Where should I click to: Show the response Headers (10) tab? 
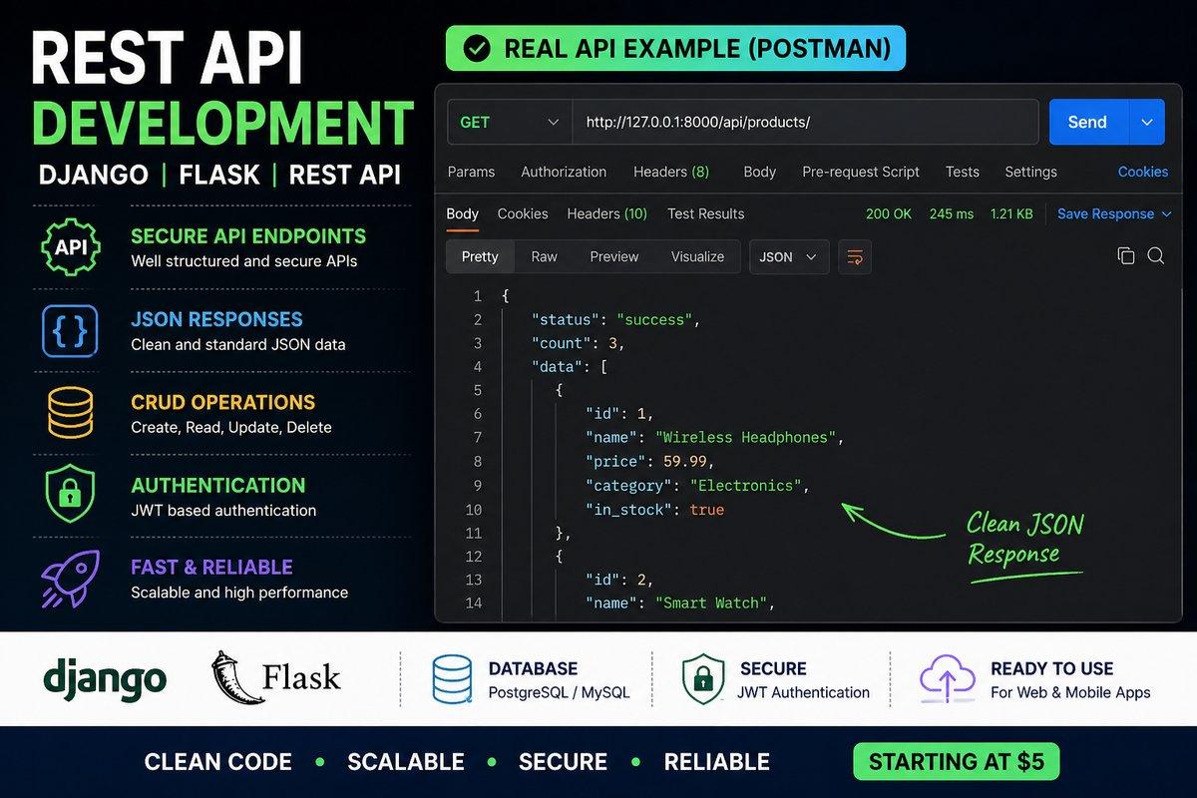coord(607,213)
